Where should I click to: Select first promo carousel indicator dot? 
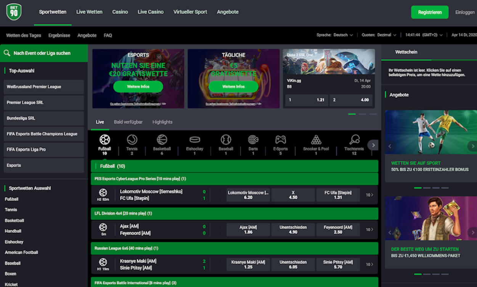(352, 114)
